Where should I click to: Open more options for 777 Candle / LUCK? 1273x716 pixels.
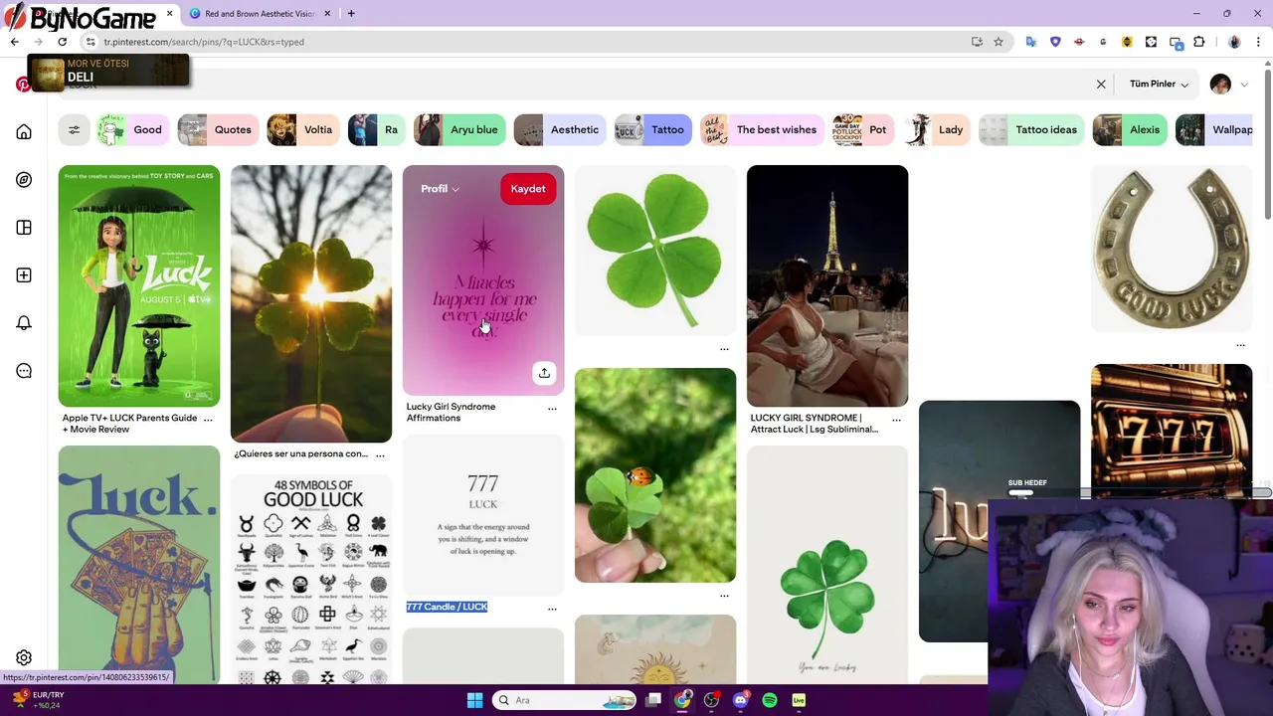(x=552, y=608)
